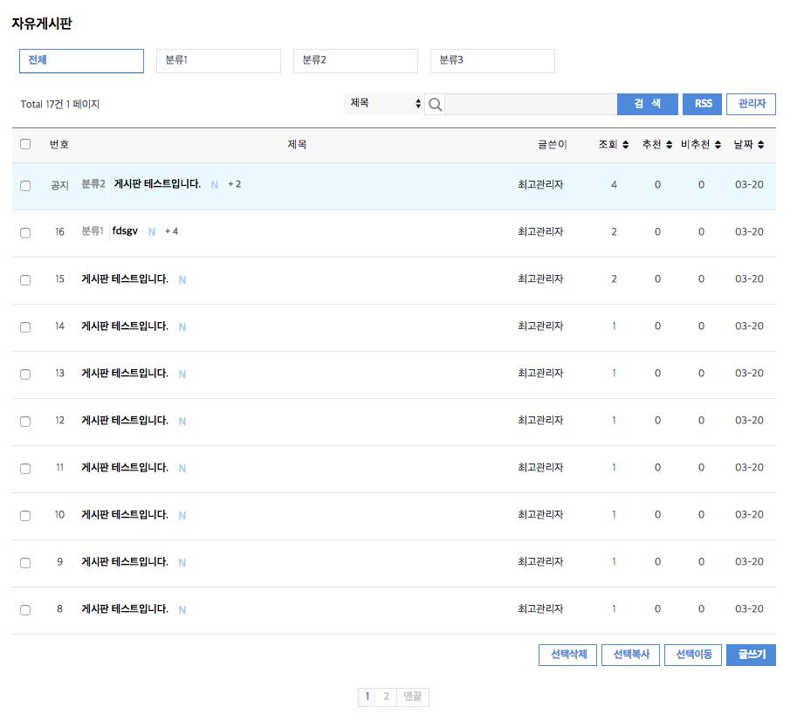Sort by 추천 column arrow icon
797x721 pixels.
tap(669, 145)
